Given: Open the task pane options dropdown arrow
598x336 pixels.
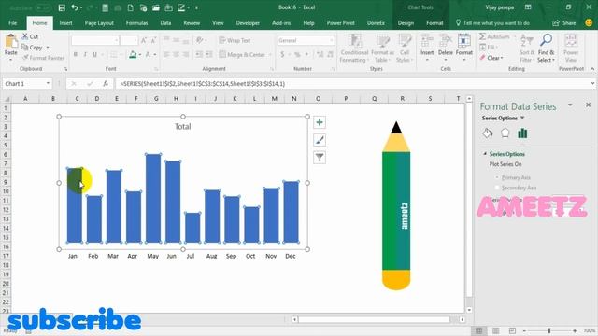Looking at the screenshot, I should click(x=570, y=105).
